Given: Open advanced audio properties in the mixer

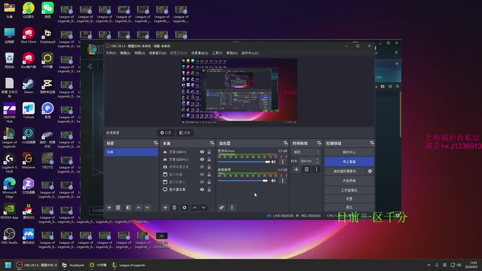Looking at the screenshot, I should pyautogui.click(x=222, y=208).
